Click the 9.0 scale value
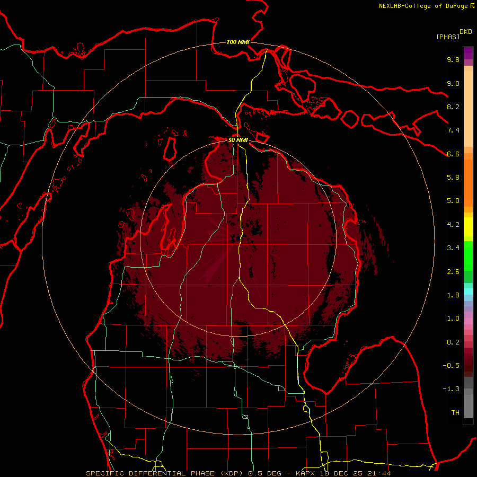This screenshot has width=477, height=477. 453,83
